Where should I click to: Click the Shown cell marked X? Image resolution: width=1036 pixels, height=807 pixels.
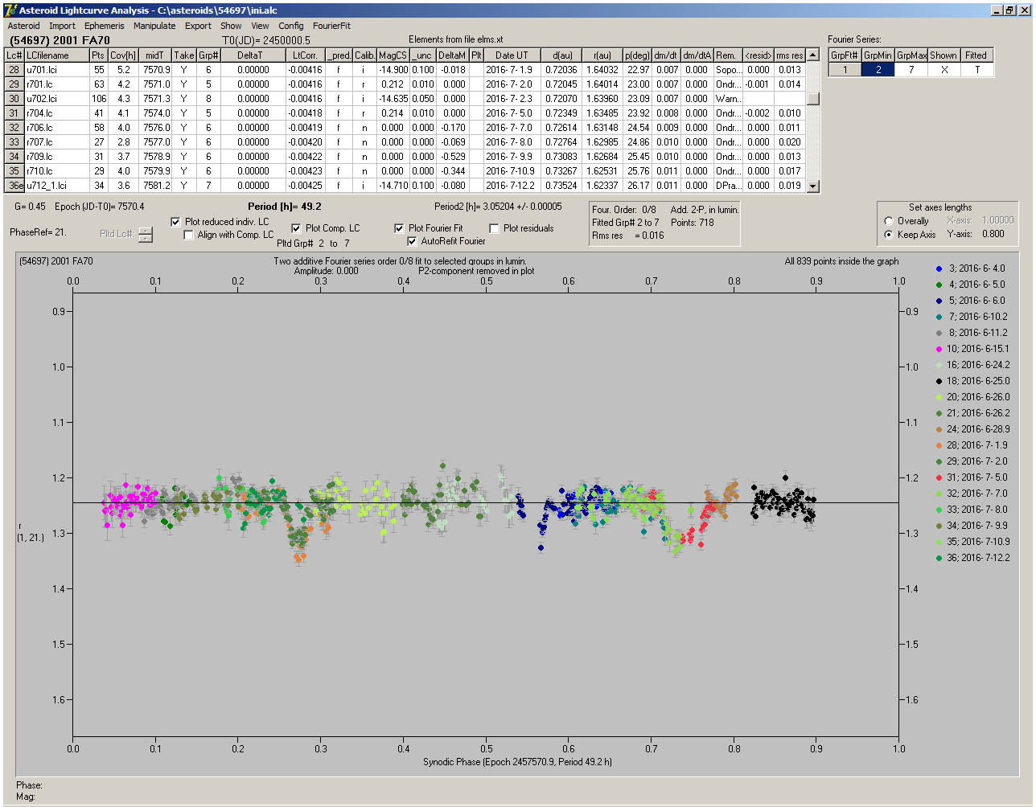pyautogui.click(x=943, y=70)
